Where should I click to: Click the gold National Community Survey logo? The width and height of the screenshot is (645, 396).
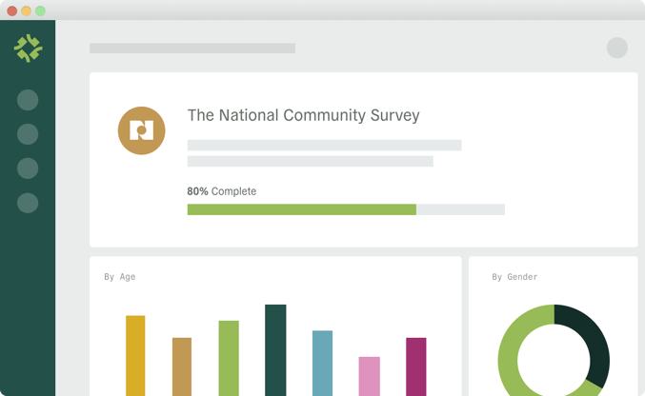[142, 130]
